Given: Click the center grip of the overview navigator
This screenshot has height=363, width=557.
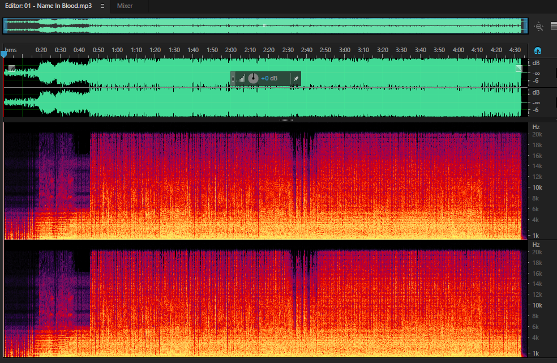Looking at the screenshot, I should (x=265, y=25).
